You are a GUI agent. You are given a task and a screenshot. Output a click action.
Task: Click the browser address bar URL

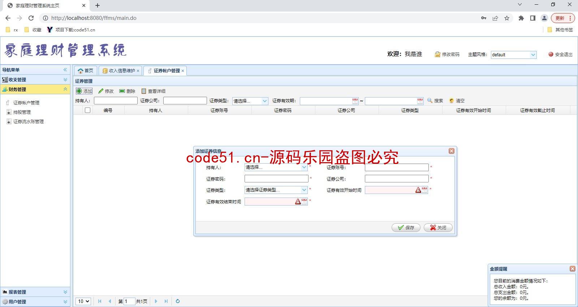pyautogui.click(x=94, y=18)
